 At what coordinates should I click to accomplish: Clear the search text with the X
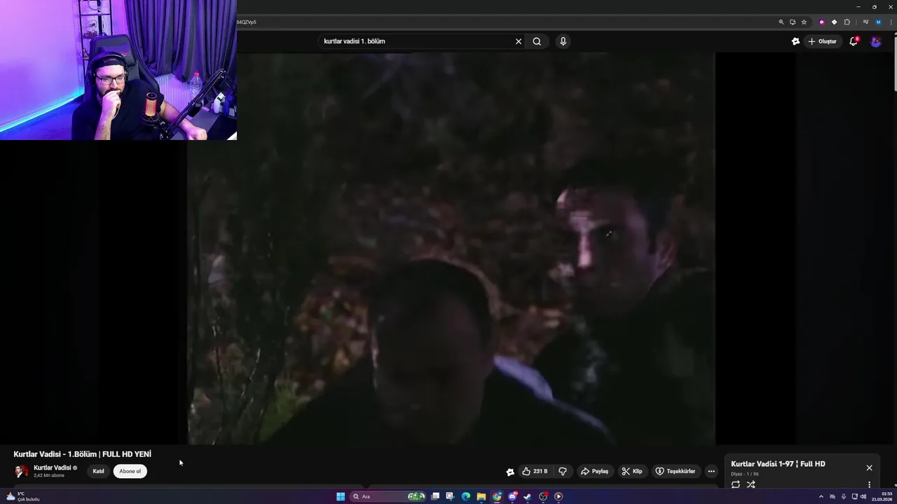[x=519, y=41]
